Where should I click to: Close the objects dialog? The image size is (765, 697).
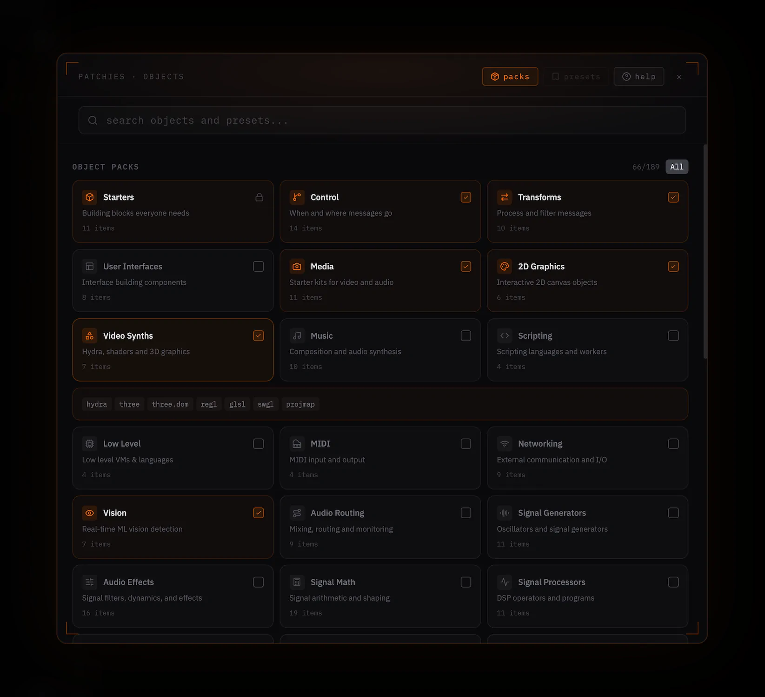tap(679, 77)
